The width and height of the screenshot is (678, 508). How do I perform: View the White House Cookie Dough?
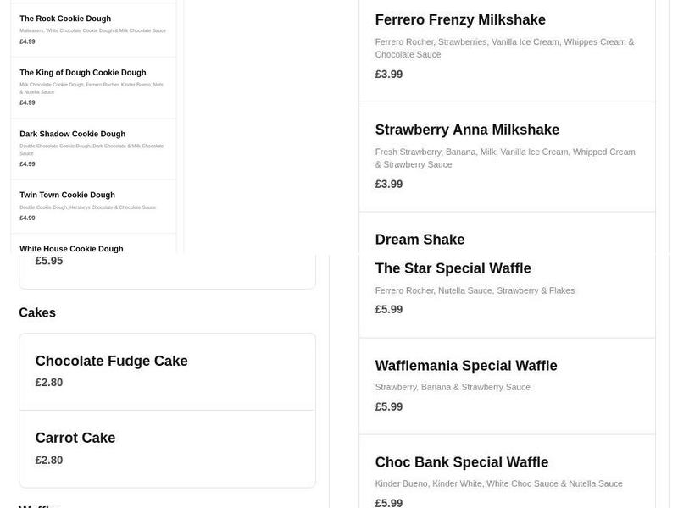72,248
